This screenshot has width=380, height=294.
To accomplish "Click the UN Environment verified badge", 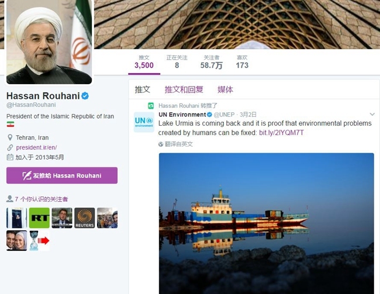I will 209,115.
